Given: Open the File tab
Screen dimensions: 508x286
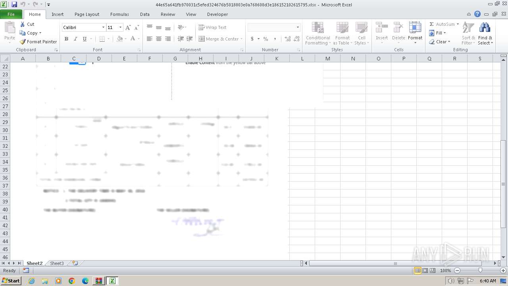Looking at the screenshot, I should [11, 14].
